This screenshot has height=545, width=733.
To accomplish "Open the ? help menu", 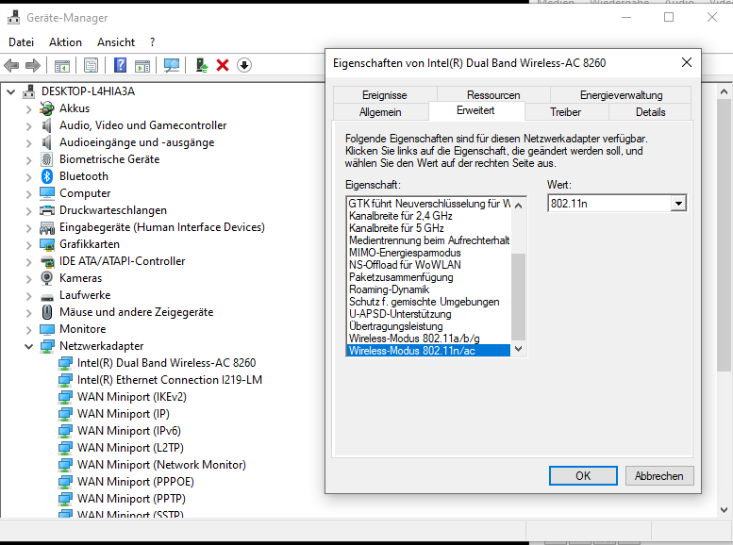I will 153,42.
